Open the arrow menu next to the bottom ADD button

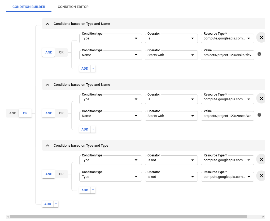[56, 204]
